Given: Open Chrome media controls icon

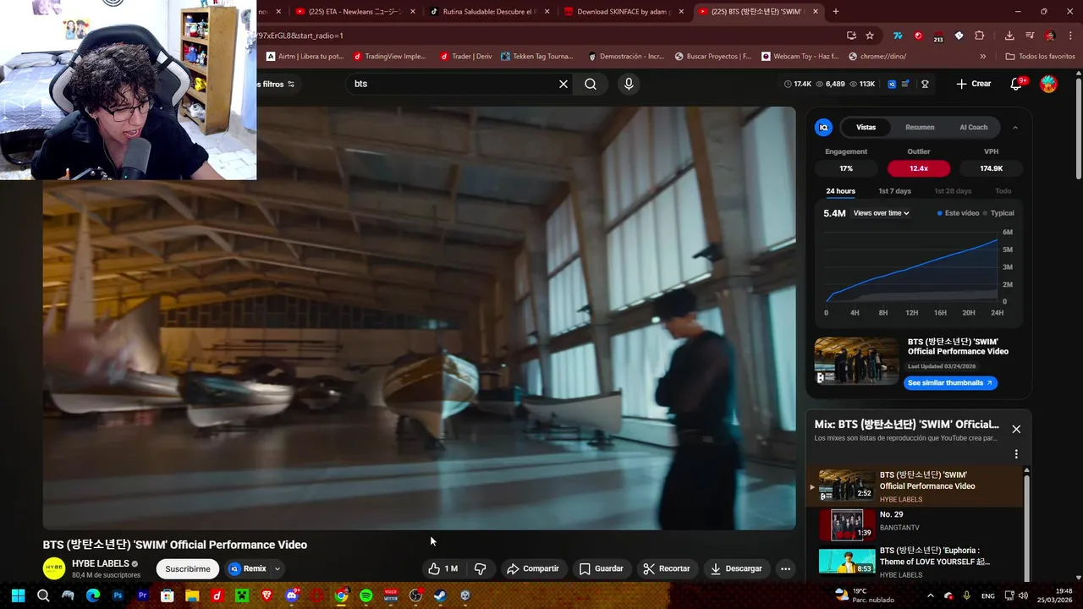Looking at the screenshot, I should point(1030,36).
